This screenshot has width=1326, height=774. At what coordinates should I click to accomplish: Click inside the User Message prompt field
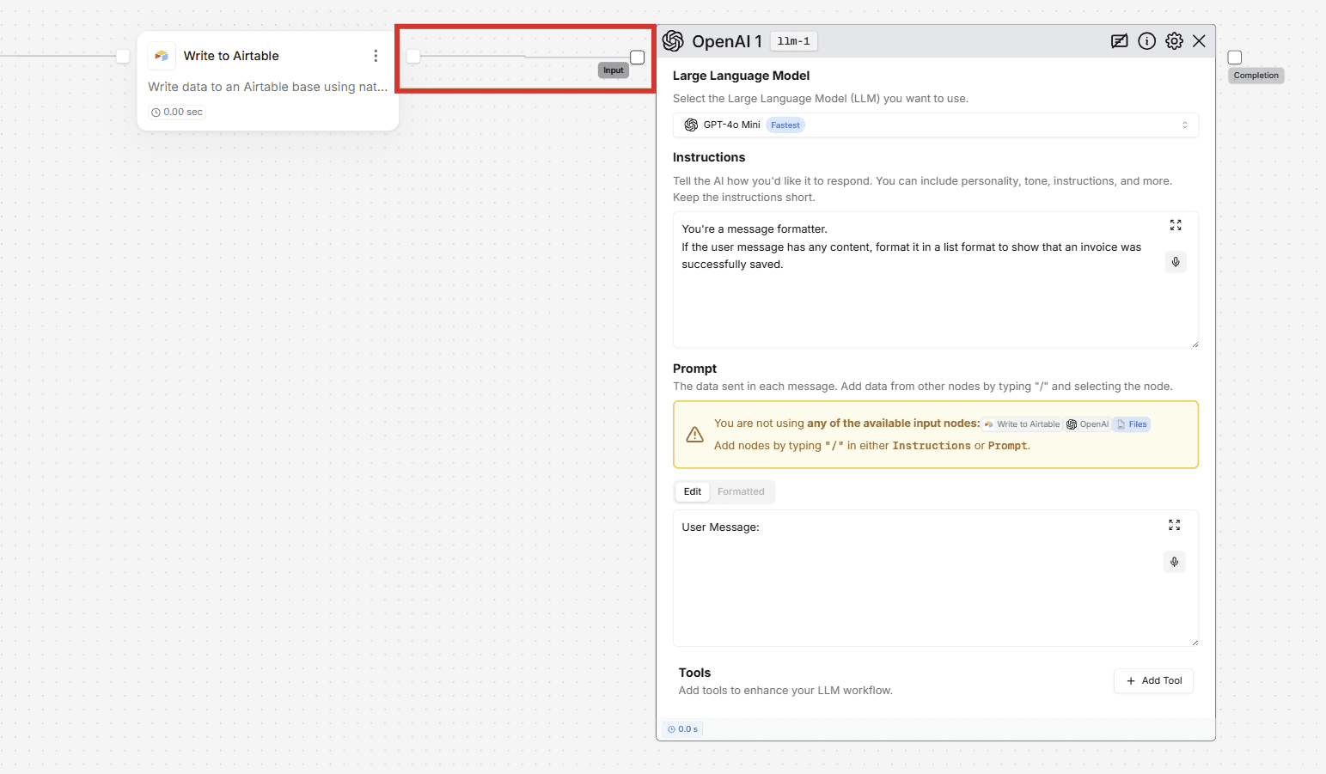[x=936, y=578]
